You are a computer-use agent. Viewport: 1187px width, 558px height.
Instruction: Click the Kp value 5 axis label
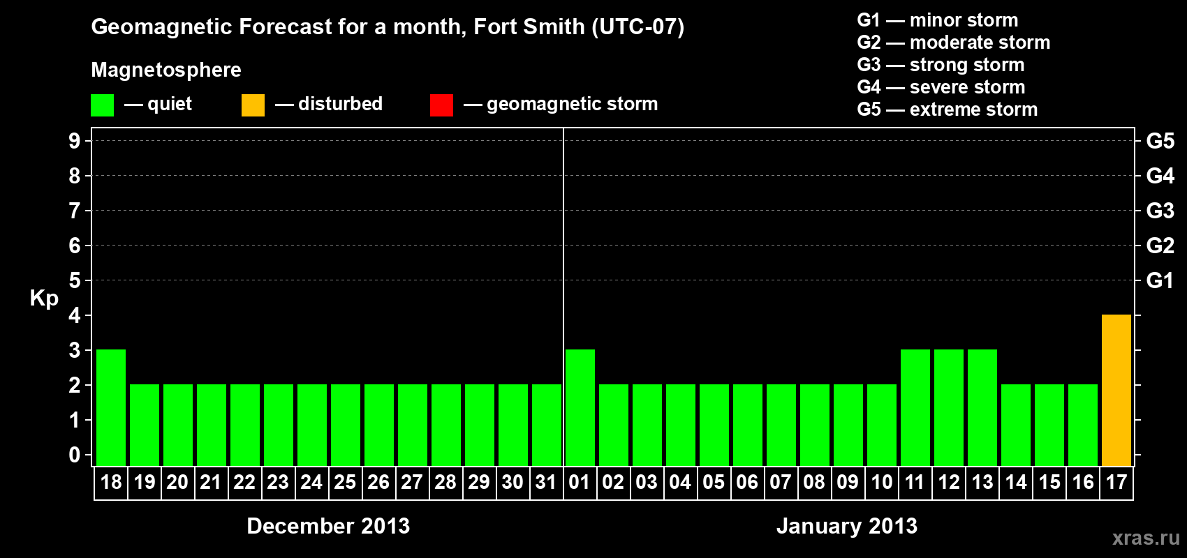click(75, 280)
